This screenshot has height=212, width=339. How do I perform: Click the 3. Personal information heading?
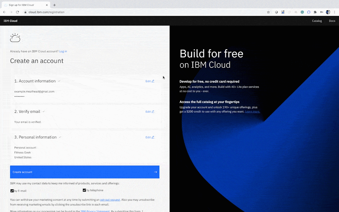click(x=36, y=137)
